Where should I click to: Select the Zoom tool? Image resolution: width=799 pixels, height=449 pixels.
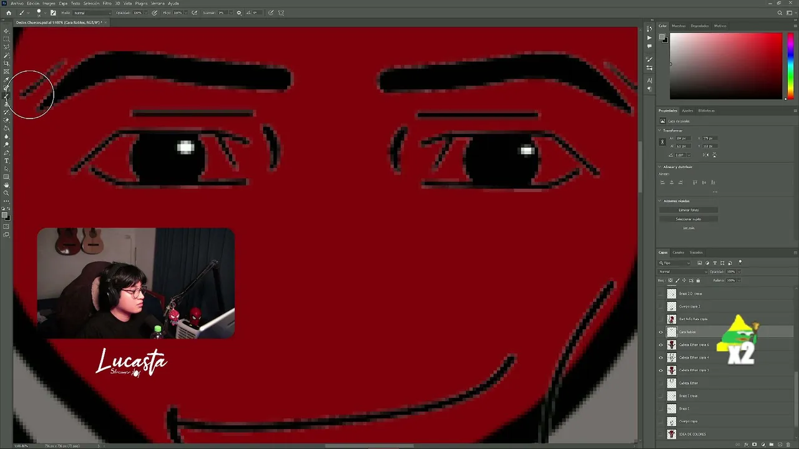click(x=6, y=193)
